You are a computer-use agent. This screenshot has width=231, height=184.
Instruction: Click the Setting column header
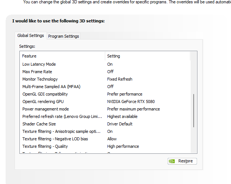point(148,56)
